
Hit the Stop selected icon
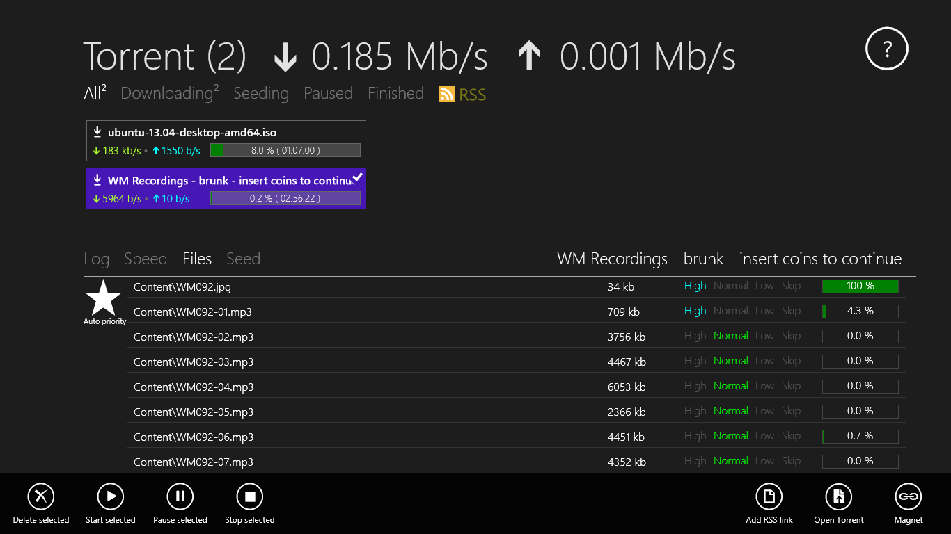(250, 496)
